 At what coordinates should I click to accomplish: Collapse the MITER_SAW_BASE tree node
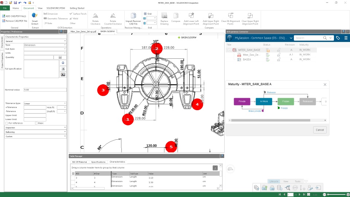click(x=229, y=50)
